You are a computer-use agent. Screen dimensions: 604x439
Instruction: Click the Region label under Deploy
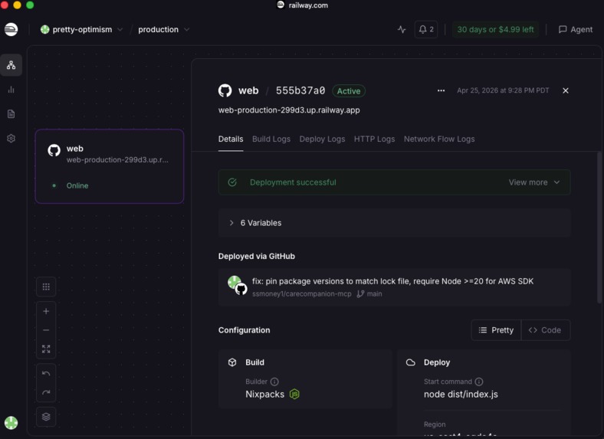click(x=435, y=424)
